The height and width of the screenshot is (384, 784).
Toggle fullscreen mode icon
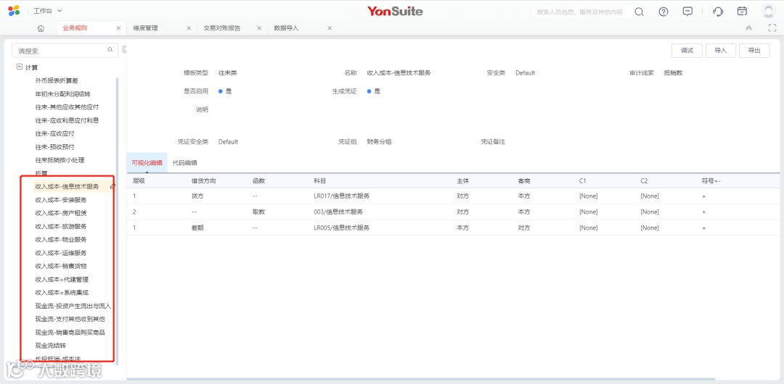point(772,28)
